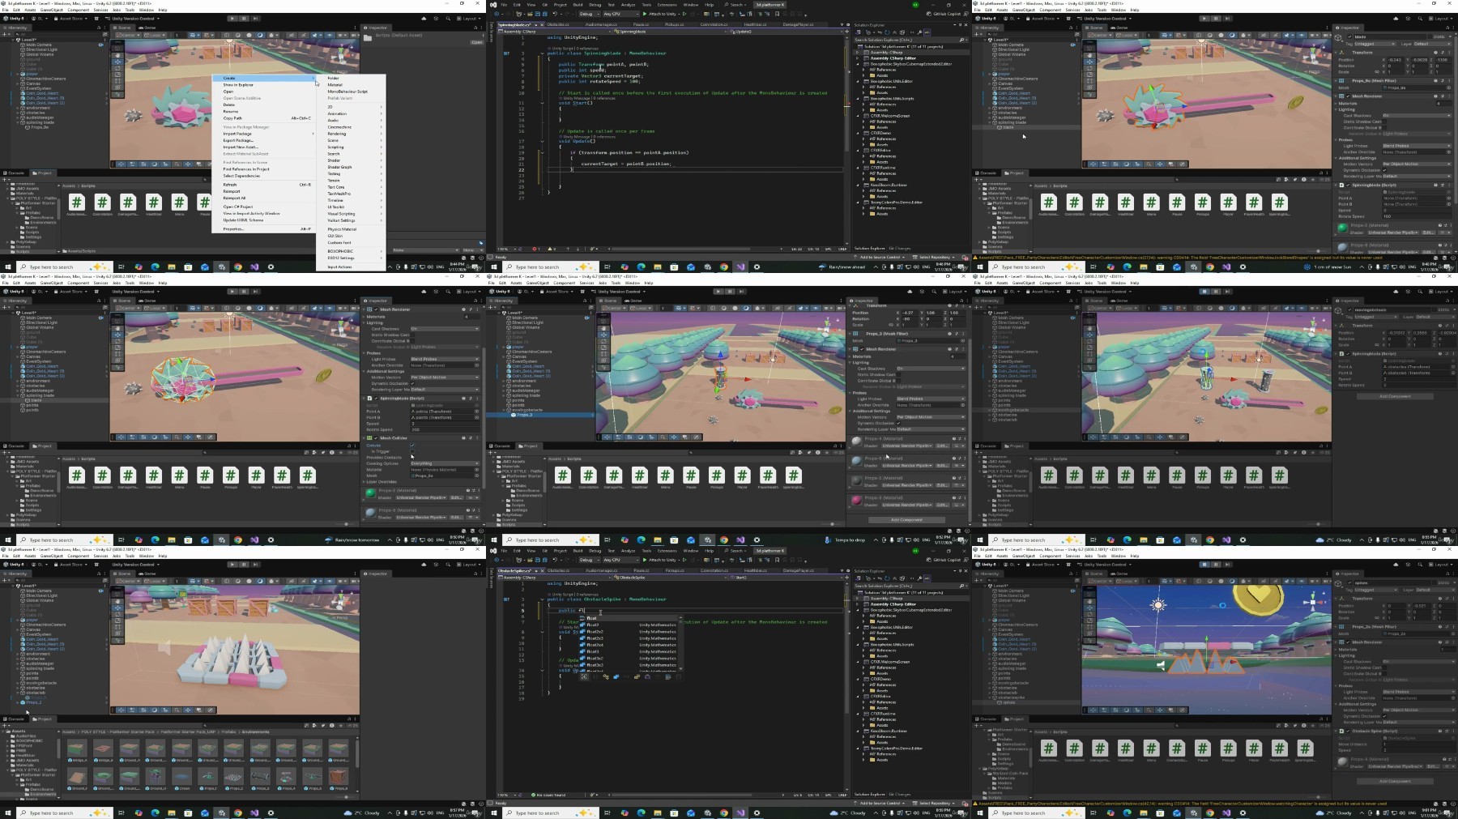Switch to Game tab in Mesh Collider Unity window
The image size is (1458, 819).
coord(149,301)
